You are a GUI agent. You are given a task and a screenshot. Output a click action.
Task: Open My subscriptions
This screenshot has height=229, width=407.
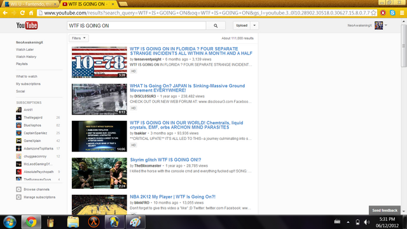[28, 84]
